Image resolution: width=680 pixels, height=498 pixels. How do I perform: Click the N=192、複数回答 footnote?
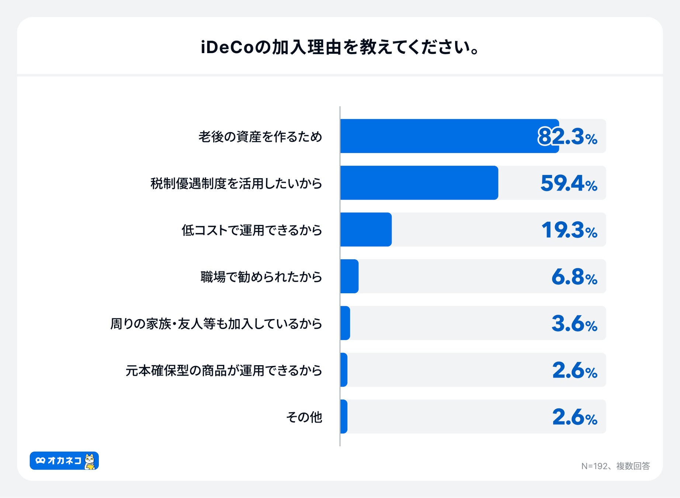pyautogui.click(x=615, y=466)
